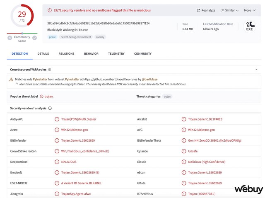Open the Similar dropdown
The image size is (265, 198).
coord(229,10)
